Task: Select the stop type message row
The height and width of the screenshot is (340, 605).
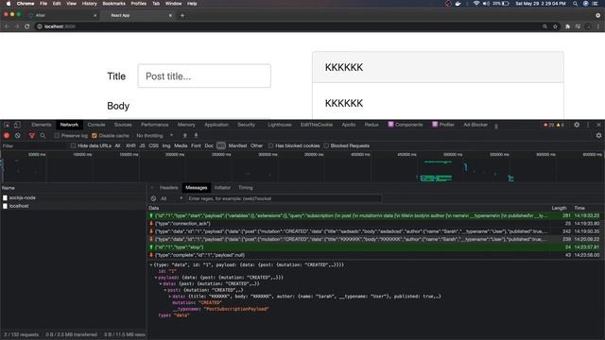Action: pyautogui.click(x=375, y=247)
